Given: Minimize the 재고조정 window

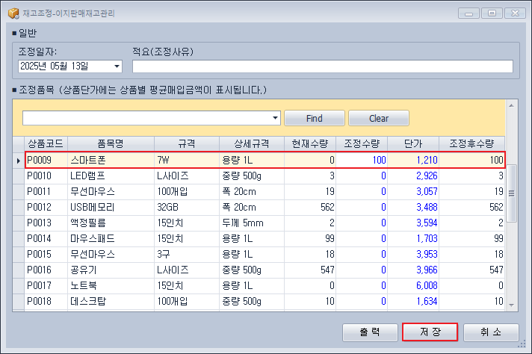Looking at the screenshot, I should click(x=468, y=13).
